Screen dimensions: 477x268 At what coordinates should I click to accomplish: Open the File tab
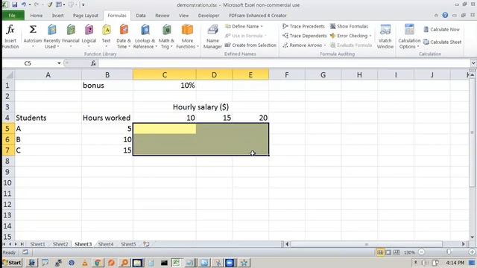click(12, 15)
